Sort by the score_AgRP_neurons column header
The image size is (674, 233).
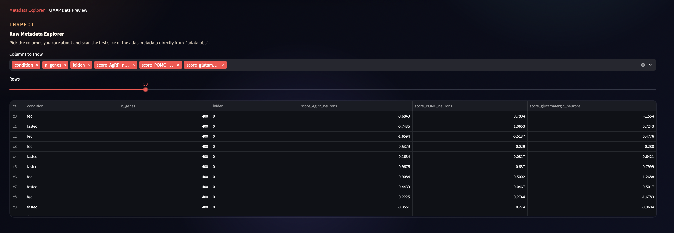[x=356, y=106]
